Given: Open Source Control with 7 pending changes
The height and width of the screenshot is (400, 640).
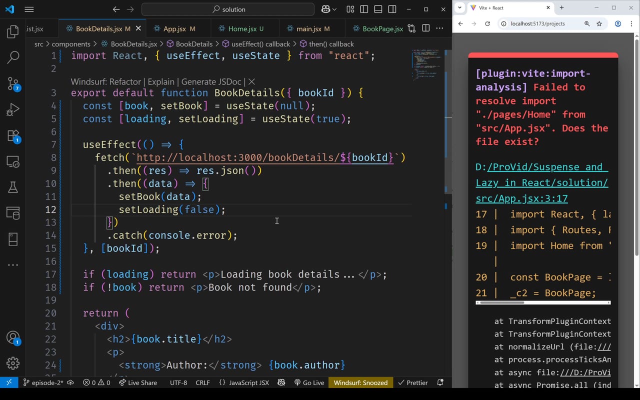Looking at the screenshot, I should (x=13, y=83).
